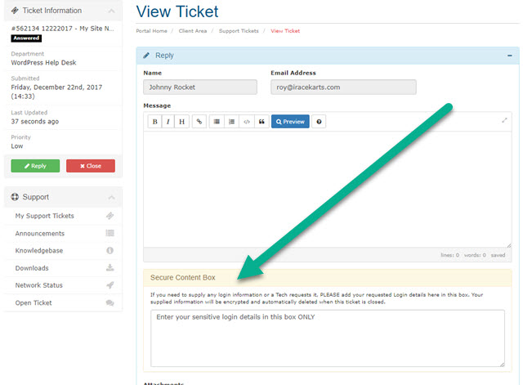Insert a link using the chain icon

coord(199,122)
